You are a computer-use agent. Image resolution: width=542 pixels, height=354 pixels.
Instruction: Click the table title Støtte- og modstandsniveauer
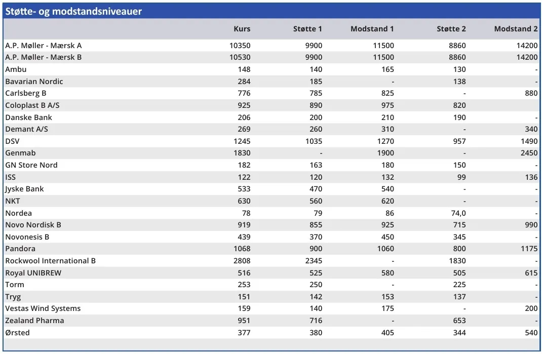click(73, 11)
